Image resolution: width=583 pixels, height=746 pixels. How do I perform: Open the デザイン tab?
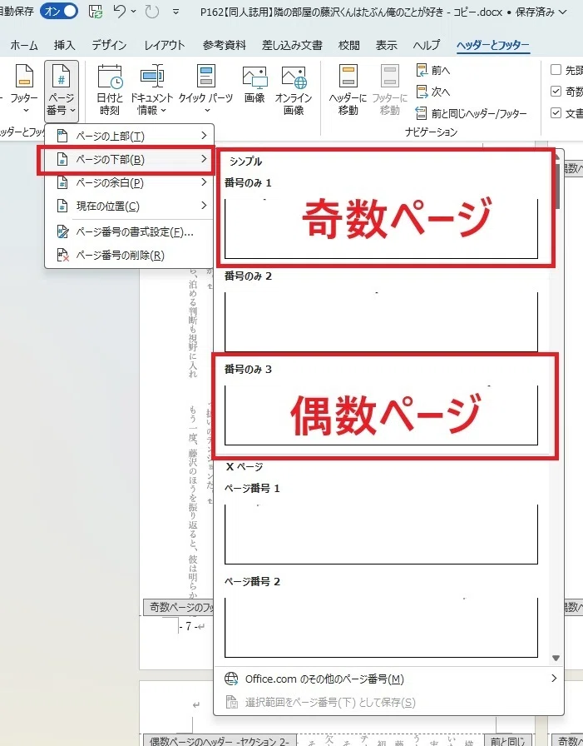point(109,45)
